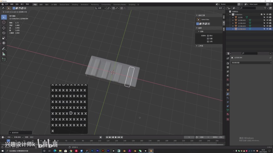Open the Windows Start menu
The image size is (273, 153).
pos(3,151)
